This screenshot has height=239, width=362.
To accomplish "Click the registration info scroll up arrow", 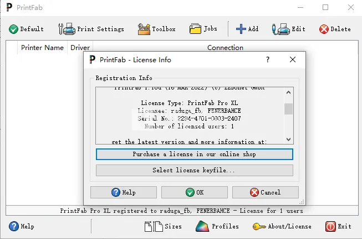I will point(288,93).
